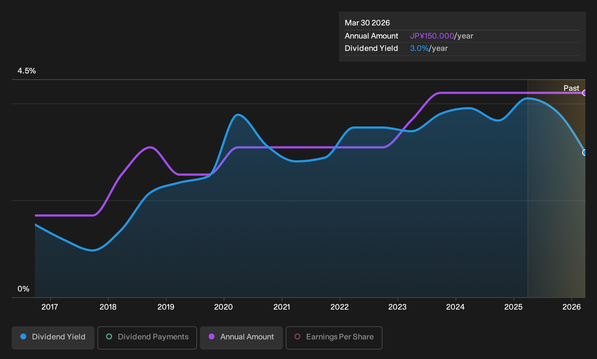The image size is (597, 359).
Task: Click the Past label on chart
Action: point(571,88)
